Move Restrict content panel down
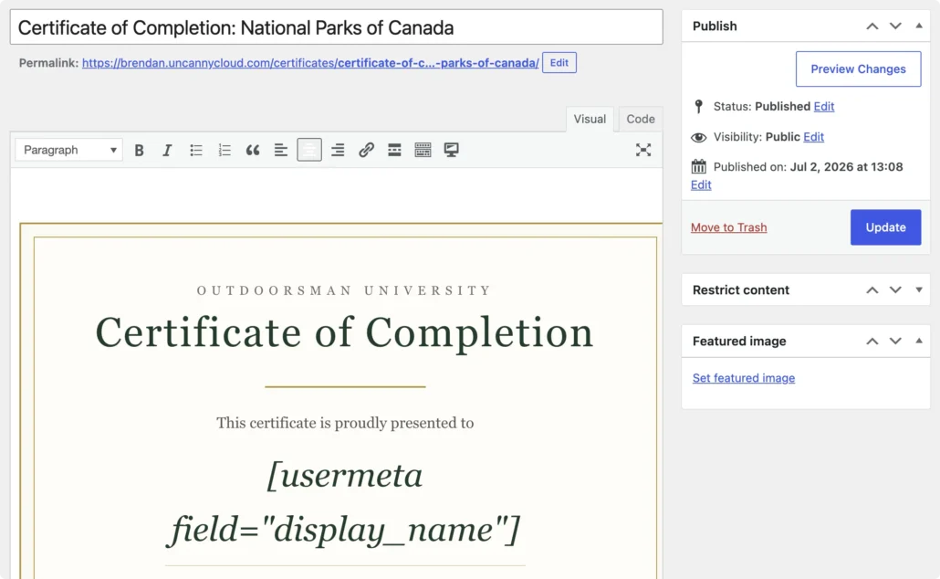Screen dimensions: 940x579 (895, 289)
